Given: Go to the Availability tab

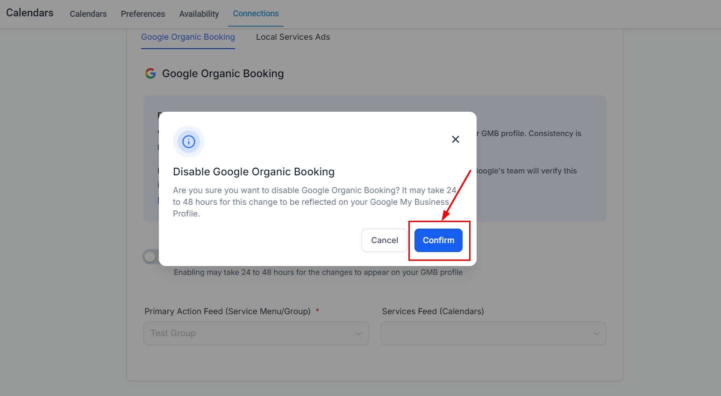Looking at the screenshot, I should 199,14.
